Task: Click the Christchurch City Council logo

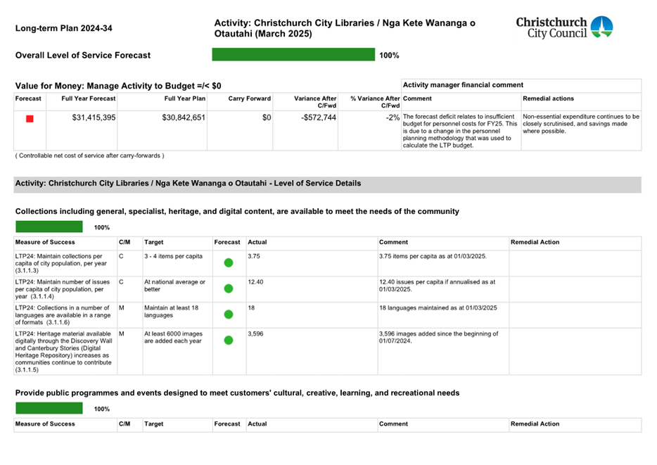Action: coord(564,27)
